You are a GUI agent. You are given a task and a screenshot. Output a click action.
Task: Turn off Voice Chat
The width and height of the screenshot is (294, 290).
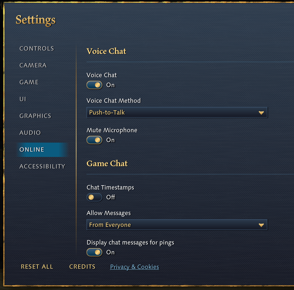(x=94, y=85)
